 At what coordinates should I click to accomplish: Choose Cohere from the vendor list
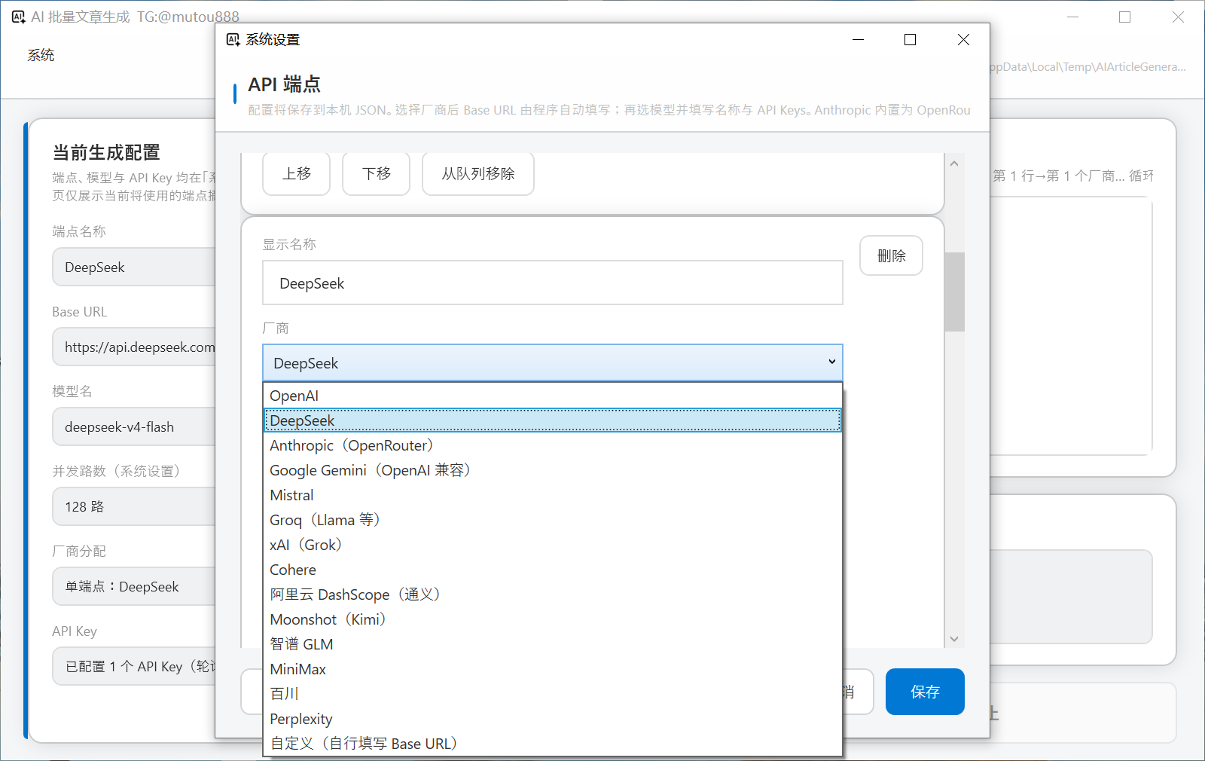click(x=552, y=570)
